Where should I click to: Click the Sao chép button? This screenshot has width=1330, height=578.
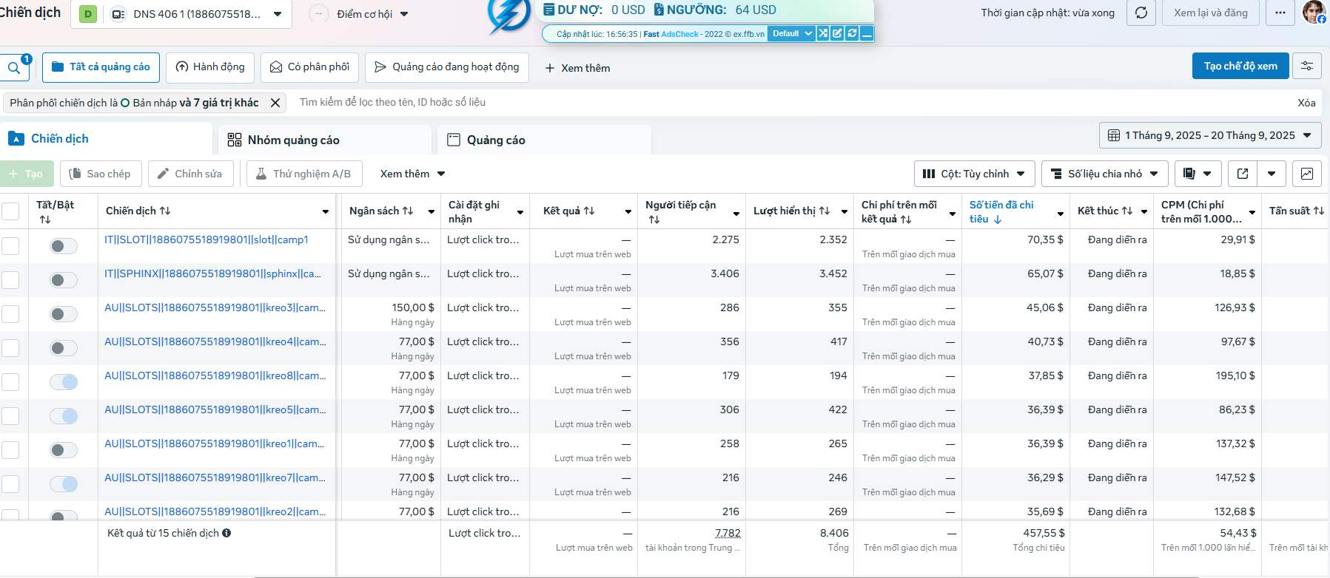pyautogui.click(x=101, y=174)
